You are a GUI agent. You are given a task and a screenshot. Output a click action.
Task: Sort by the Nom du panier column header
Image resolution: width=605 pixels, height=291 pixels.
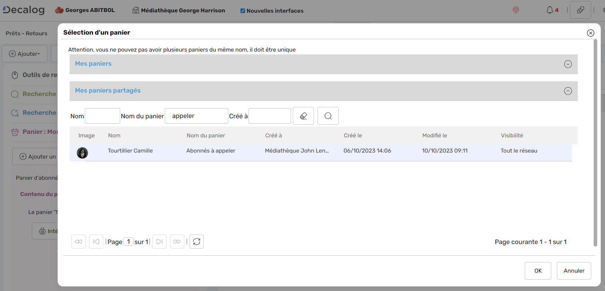(x=206, y=136)
